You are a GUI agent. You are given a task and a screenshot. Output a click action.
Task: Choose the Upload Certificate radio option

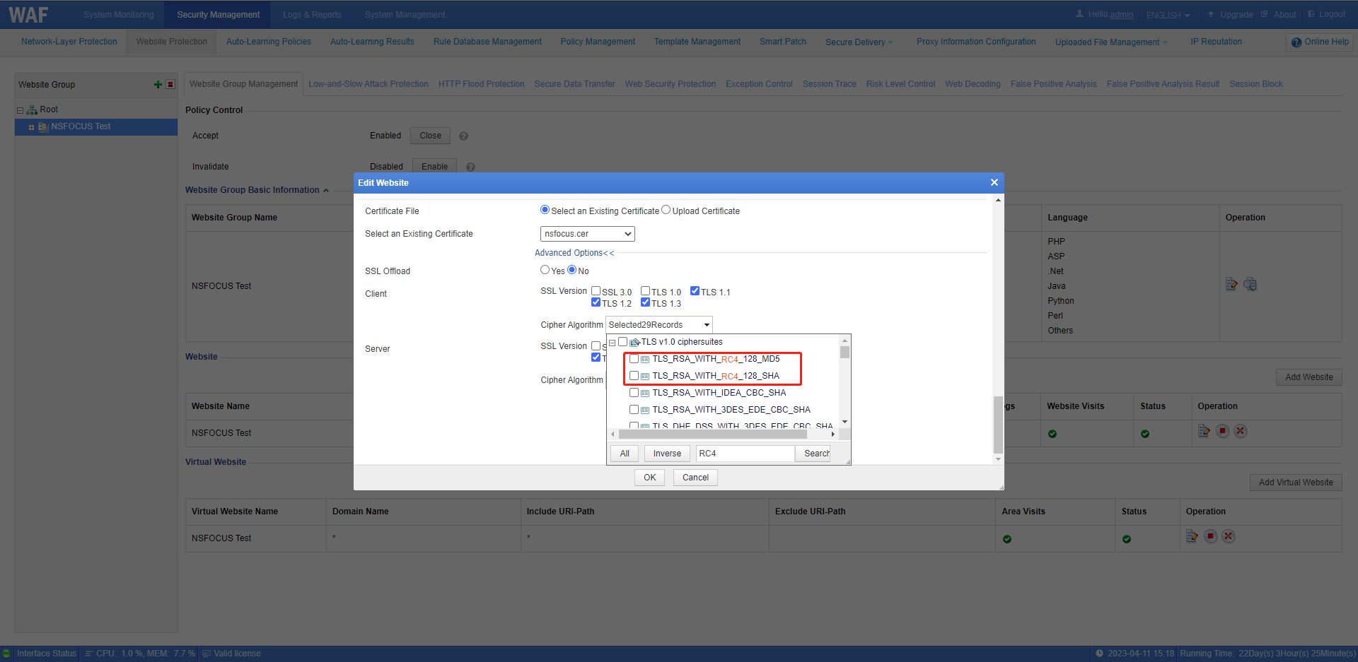click(666, 210)
